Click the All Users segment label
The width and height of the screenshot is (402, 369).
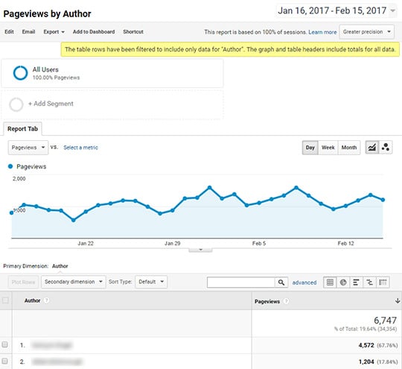(x=45, y=69)
